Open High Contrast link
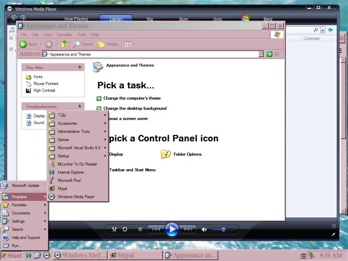The image size is (348, 261). pos(45,90)
